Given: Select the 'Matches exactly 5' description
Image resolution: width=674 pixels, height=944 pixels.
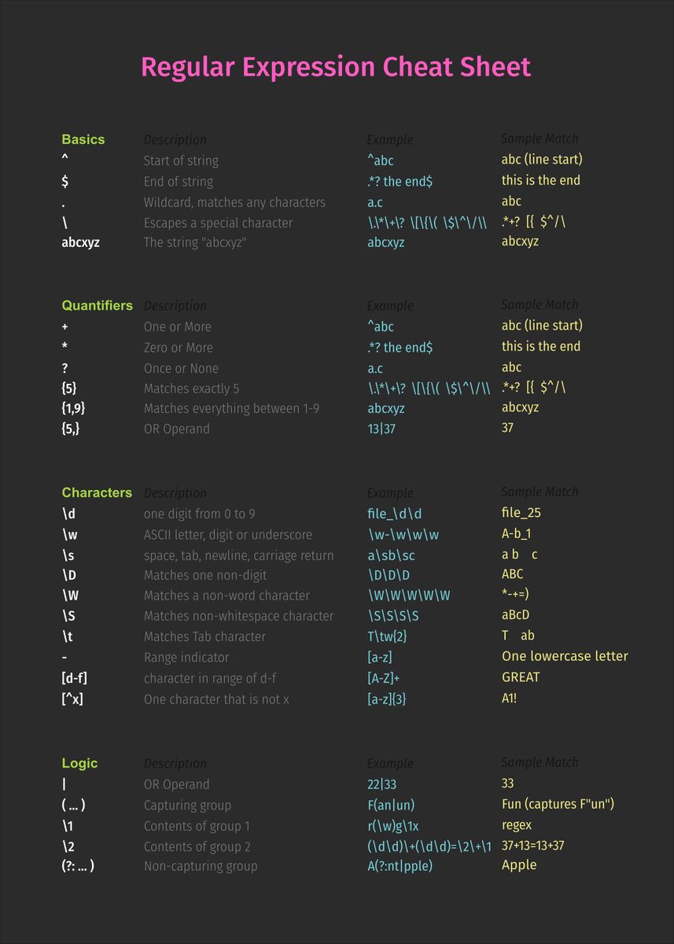Looking at the screenshot, I should 191,388.
